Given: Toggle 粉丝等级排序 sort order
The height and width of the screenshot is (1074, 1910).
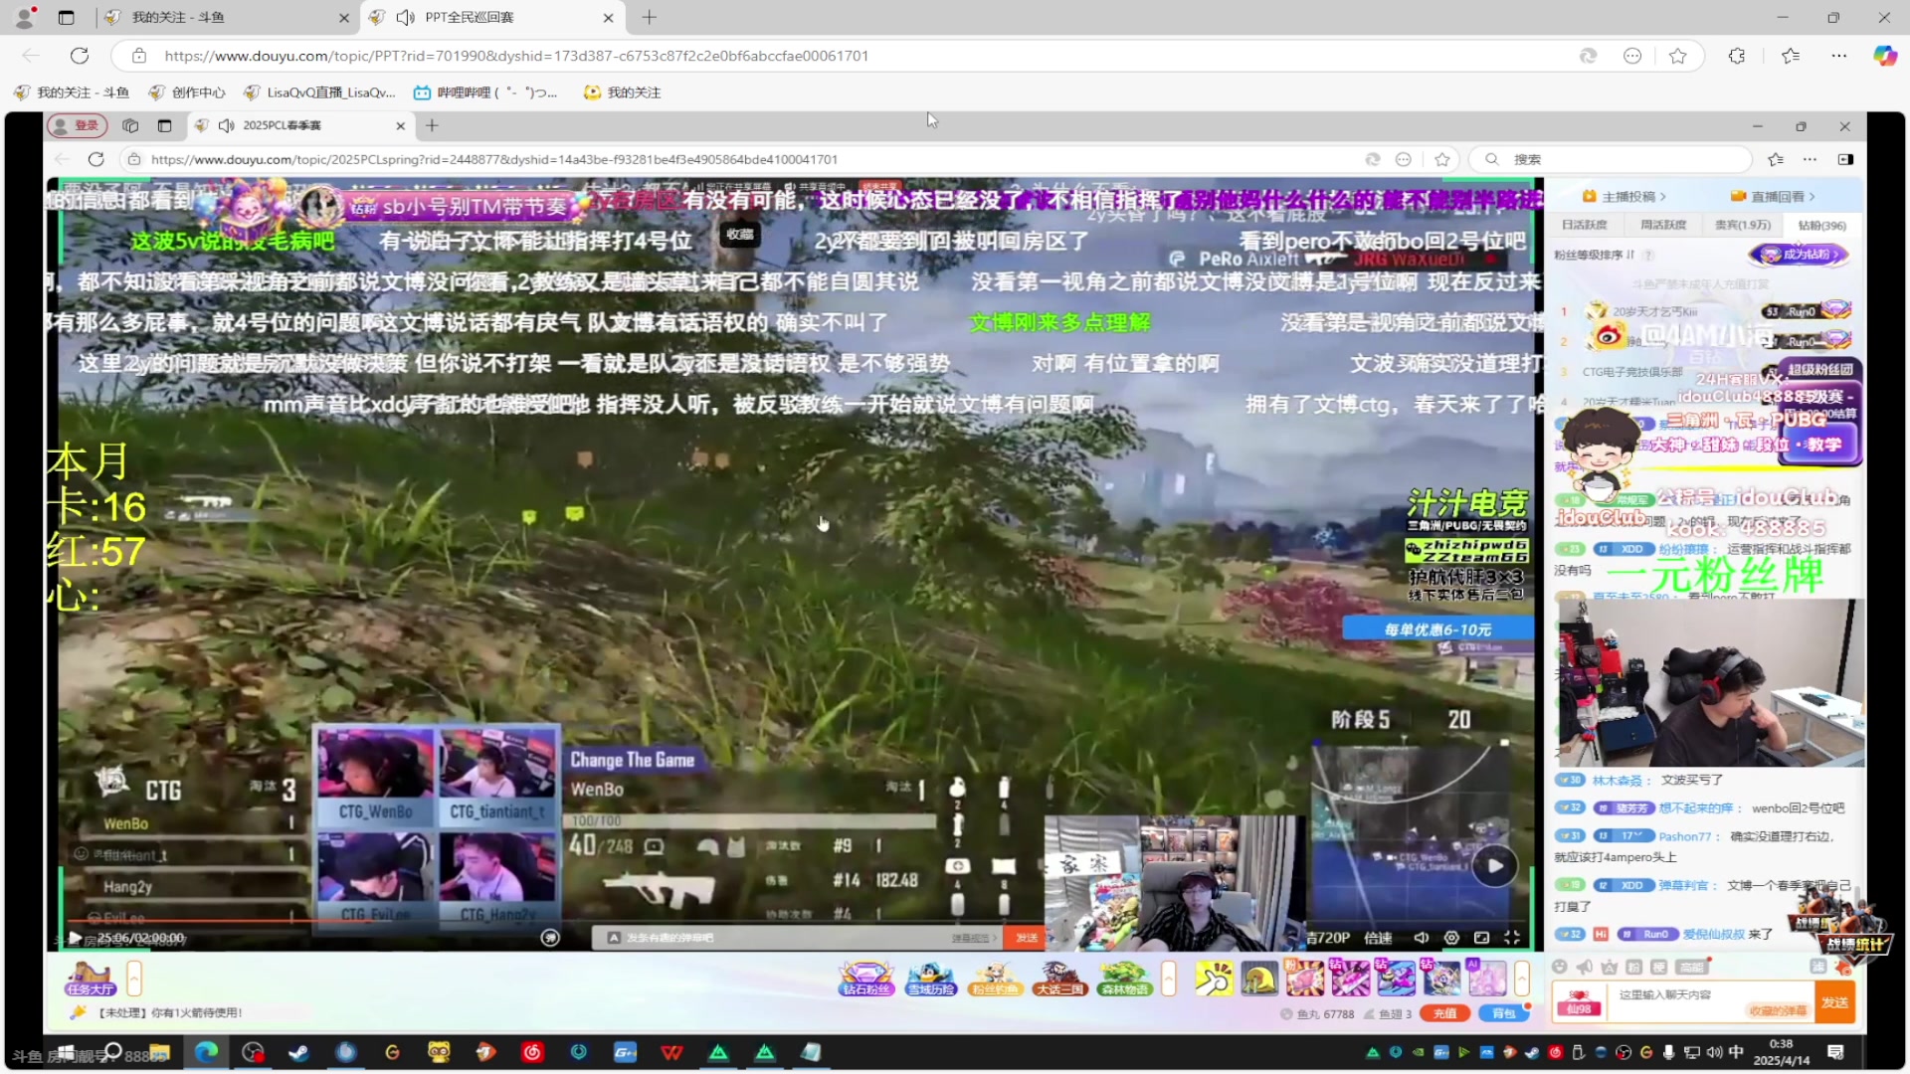Looking at the screenshot, I should [x=1595, y=255].
